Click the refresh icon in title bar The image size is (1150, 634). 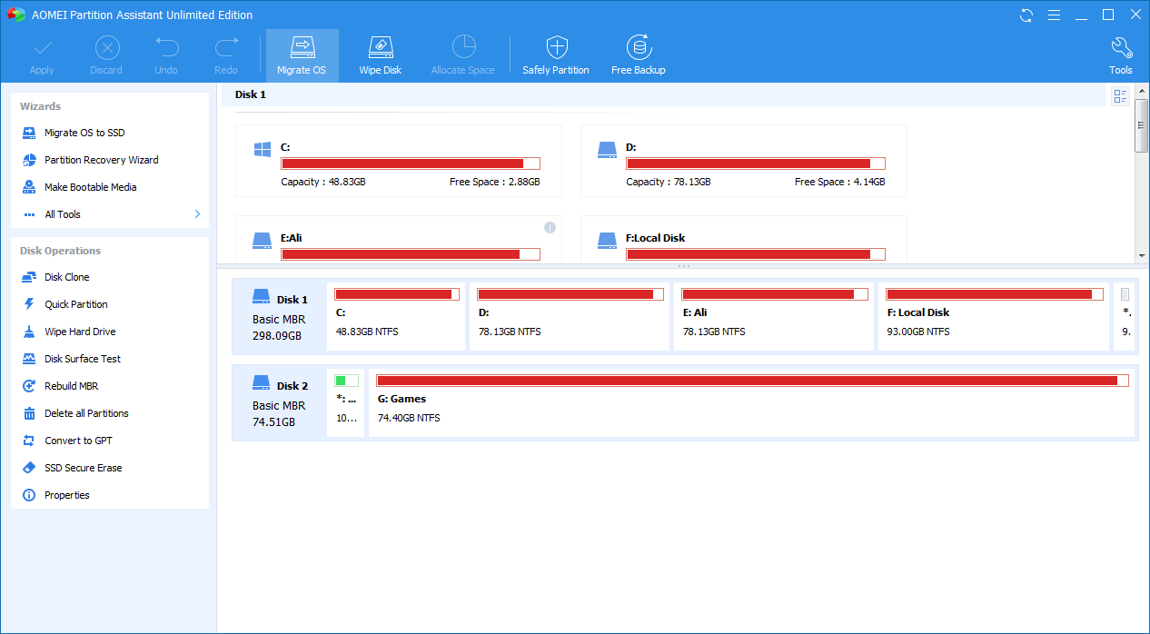coord(1026,15)
